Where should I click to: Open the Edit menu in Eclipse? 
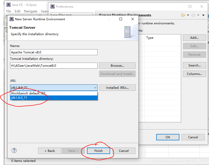pos(18,11)
